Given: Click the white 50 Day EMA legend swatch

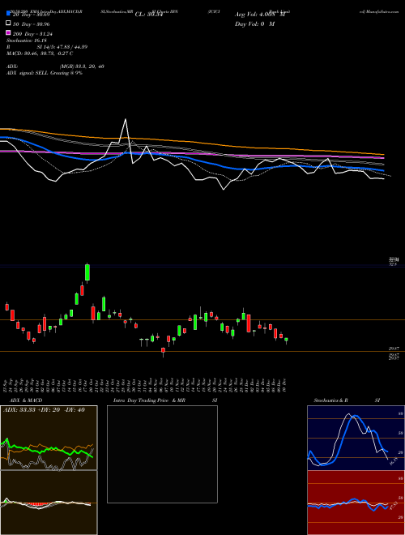Looking at the screenshot, I should point(8,24).
